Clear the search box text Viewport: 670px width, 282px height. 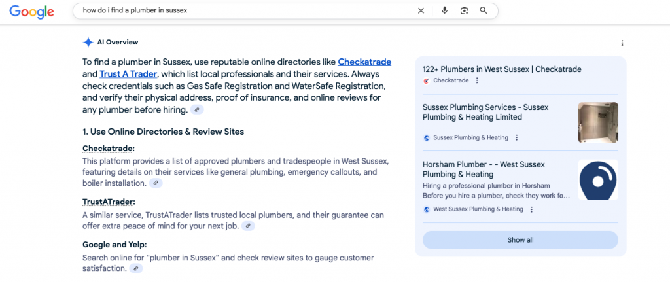(x=421, y=10)
